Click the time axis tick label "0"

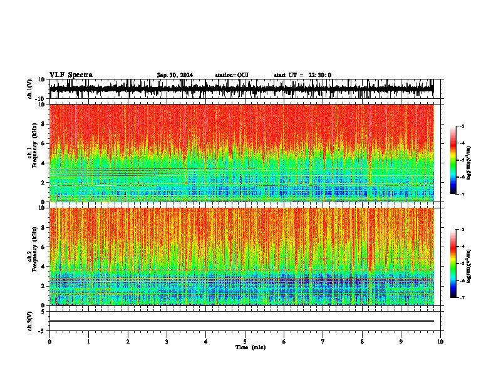(49, 342)
